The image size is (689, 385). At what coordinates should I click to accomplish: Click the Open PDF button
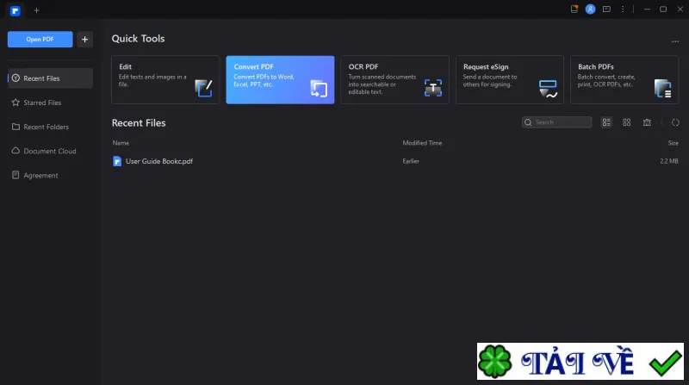click(40, 39)
